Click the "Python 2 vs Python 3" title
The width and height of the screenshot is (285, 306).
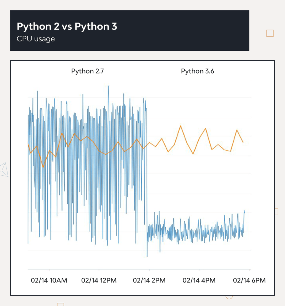tap(67, 26)
